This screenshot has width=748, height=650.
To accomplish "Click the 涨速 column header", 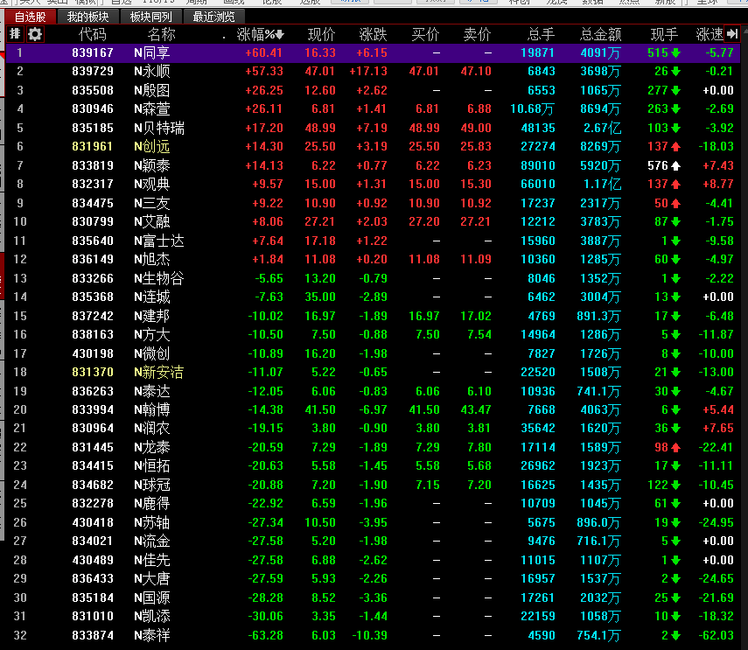I will pyautogui.click(x=710, y=34).
